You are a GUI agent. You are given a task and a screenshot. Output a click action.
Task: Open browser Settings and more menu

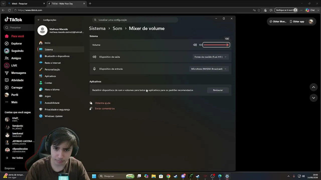click(x=301, y=10)
